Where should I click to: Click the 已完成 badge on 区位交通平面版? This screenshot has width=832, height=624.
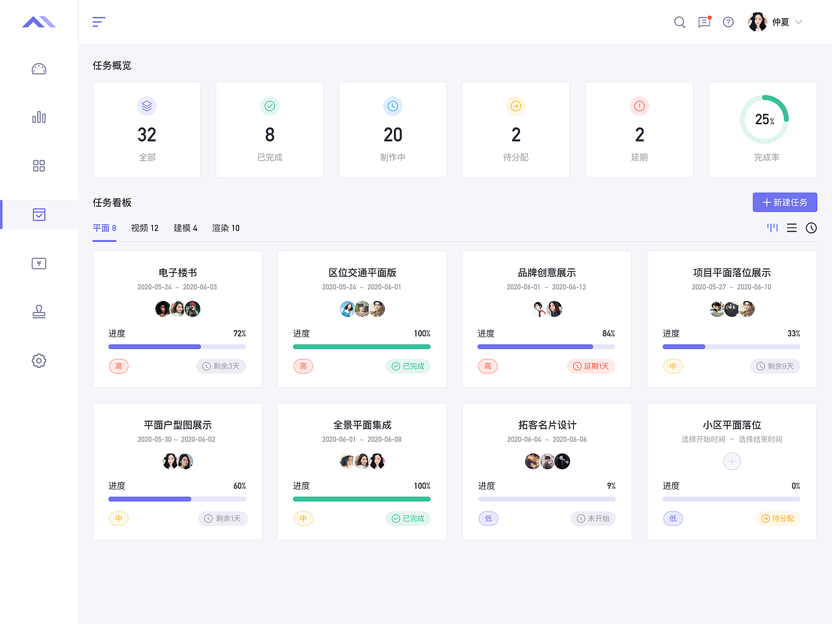coord(408,367)
